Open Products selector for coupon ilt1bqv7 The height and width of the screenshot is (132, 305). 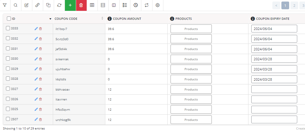[x=191, y=29]
